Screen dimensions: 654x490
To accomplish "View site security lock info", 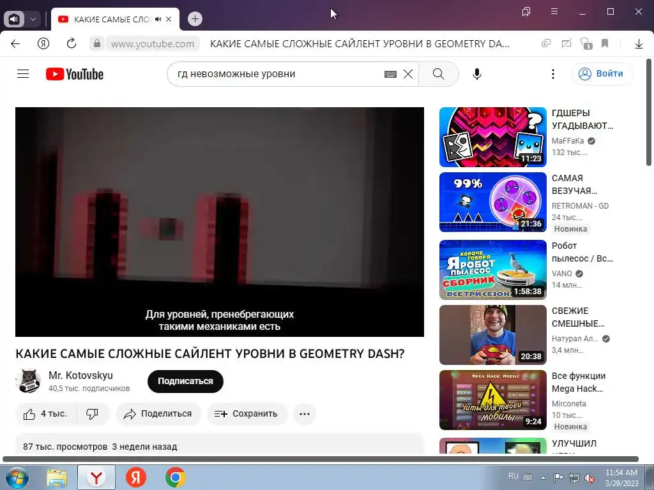I will (97, 44).
